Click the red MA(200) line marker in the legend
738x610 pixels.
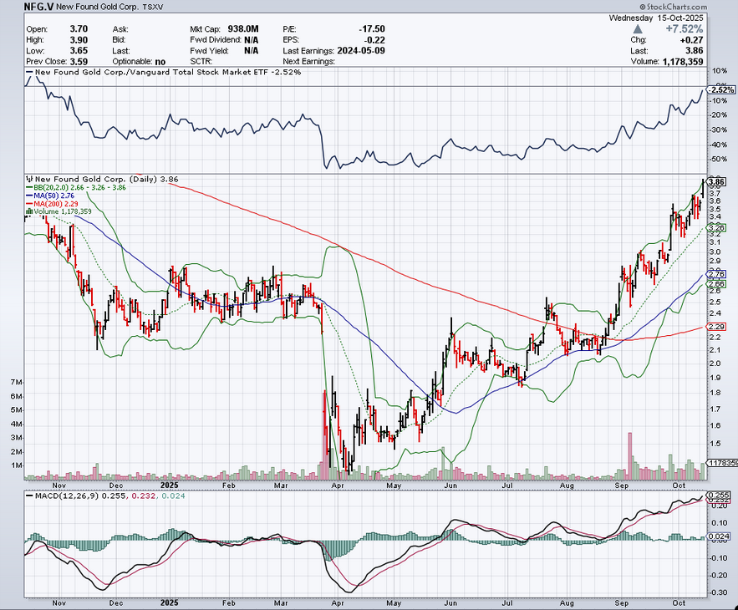(29, 204)
